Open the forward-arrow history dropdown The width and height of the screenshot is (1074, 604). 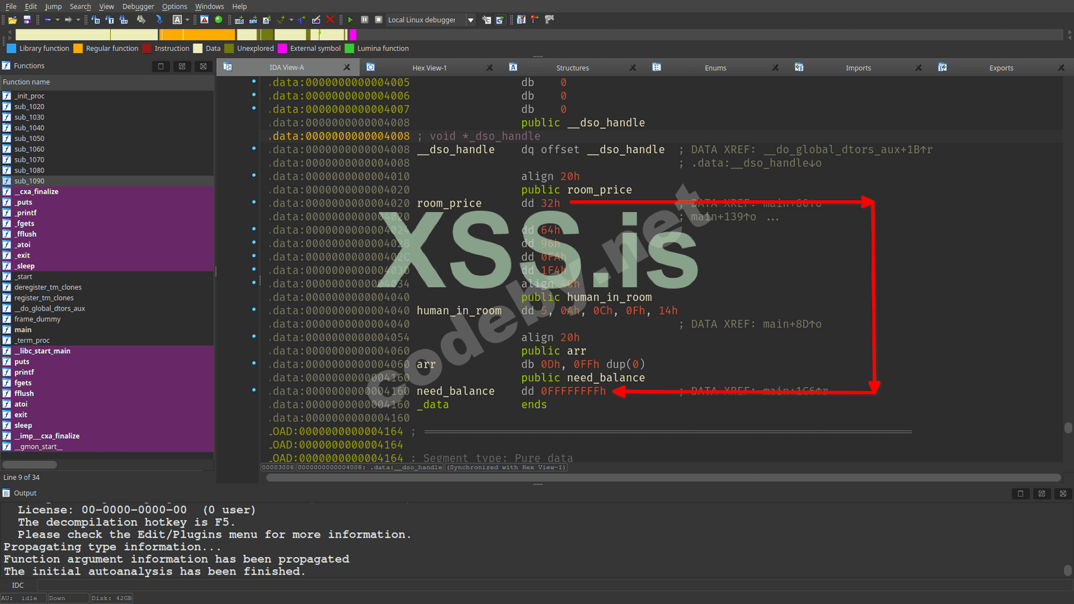[x=78, y=20]
